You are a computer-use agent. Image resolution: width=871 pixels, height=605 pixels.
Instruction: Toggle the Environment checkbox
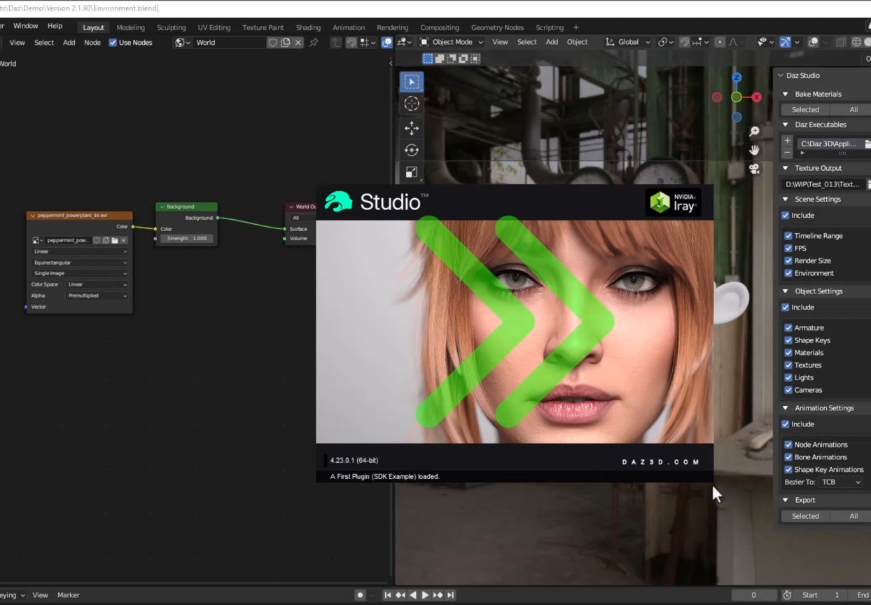tap(788, 274)
